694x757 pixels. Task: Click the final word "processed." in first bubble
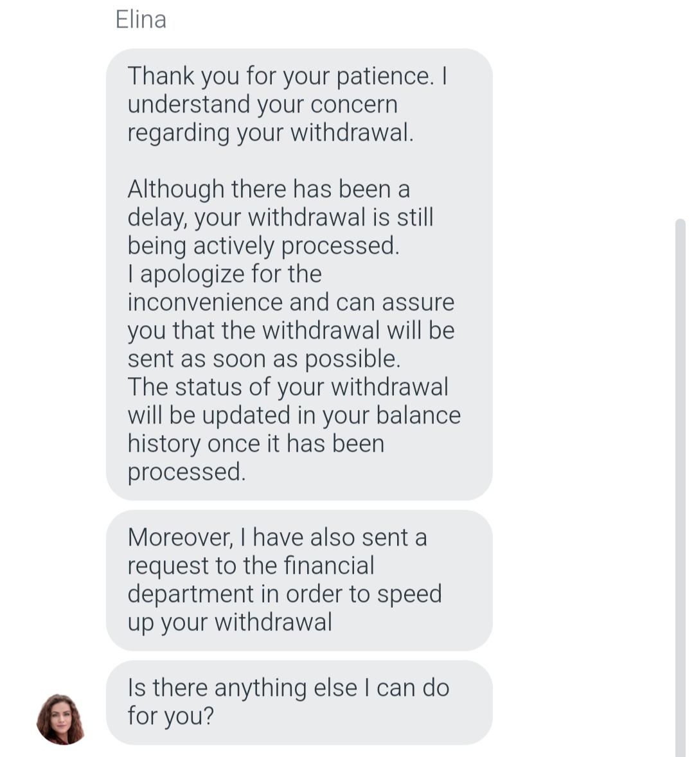[x=186, y=472]
